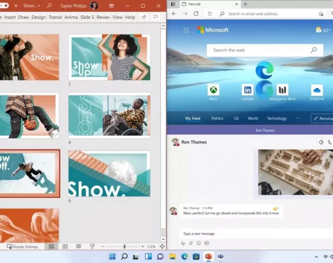Click the zoom out minus button

pyautogui.click(x=102, y=247)
